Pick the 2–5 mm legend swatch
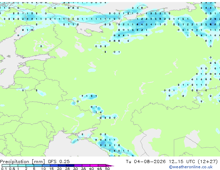This screenshot has width=220, height=170. point(30,165)
